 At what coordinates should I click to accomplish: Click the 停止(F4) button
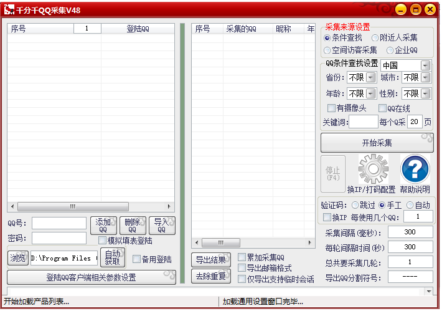(333, 173)
